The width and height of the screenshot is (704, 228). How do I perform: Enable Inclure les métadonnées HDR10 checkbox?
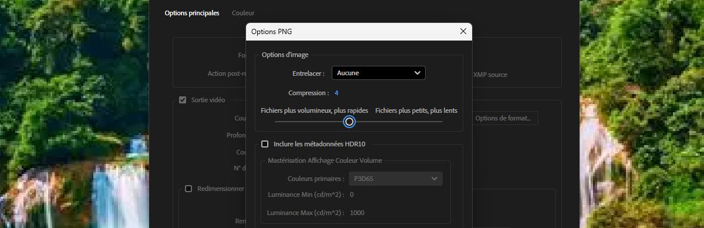(265, 144)
